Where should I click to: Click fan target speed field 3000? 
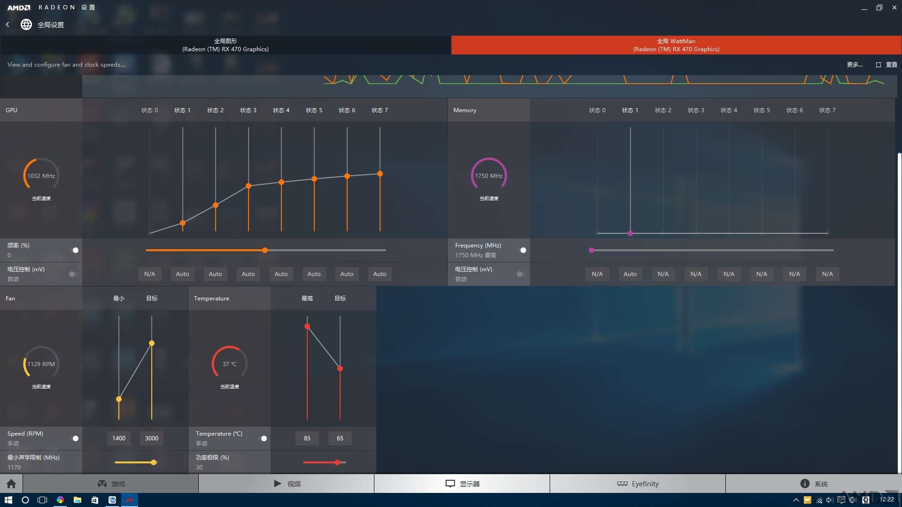click(152, 438)
